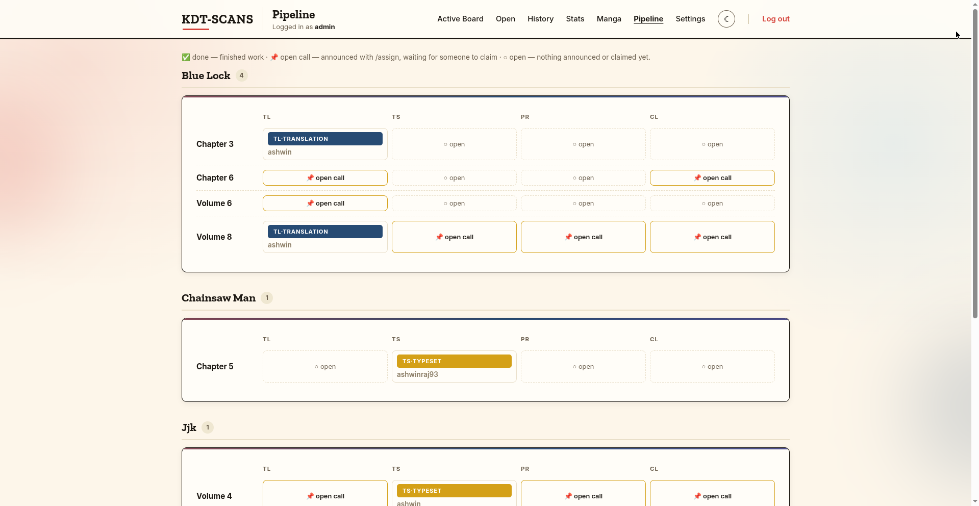Click Blue Lock Volume 6 PR open slot

(583, 204)
